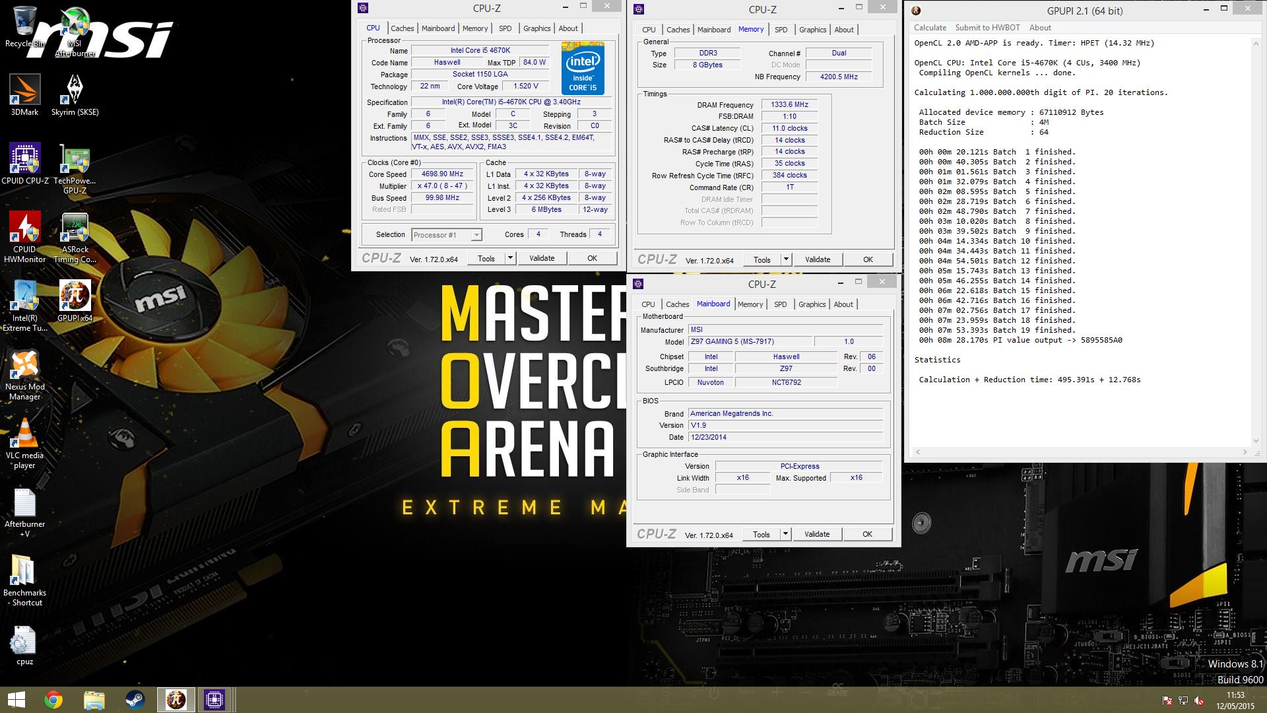Click the NB Frequency 4200.5 MHz value
1267x713 pixels.
point(839,77)
